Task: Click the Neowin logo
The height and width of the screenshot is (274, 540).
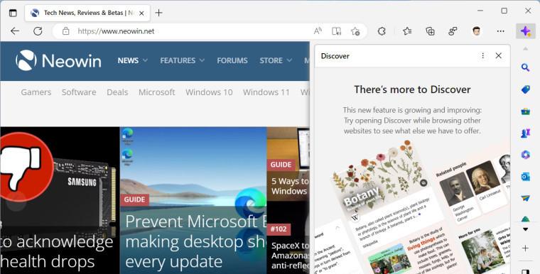Action: pyautogui.click(x=58, y=60)
